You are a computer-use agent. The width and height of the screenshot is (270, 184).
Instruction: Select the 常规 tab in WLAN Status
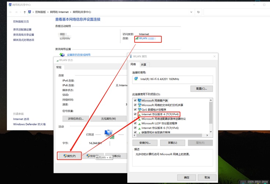coord(59,67)
